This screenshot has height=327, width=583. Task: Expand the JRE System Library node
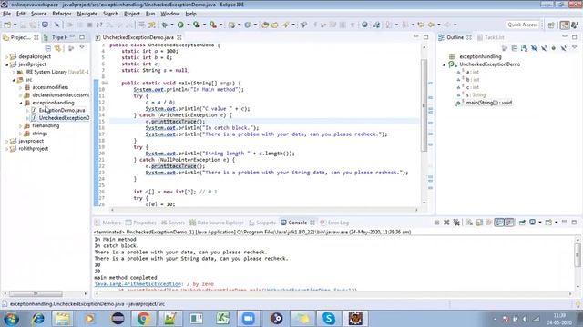pyautogui.click(x=14, y=72)
